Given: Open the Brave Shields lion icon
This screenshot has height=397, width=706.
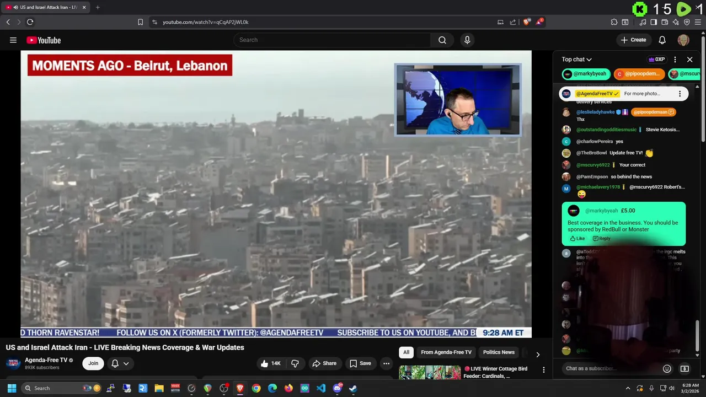Looking at the screenshot, I should [x=527, y=22].
